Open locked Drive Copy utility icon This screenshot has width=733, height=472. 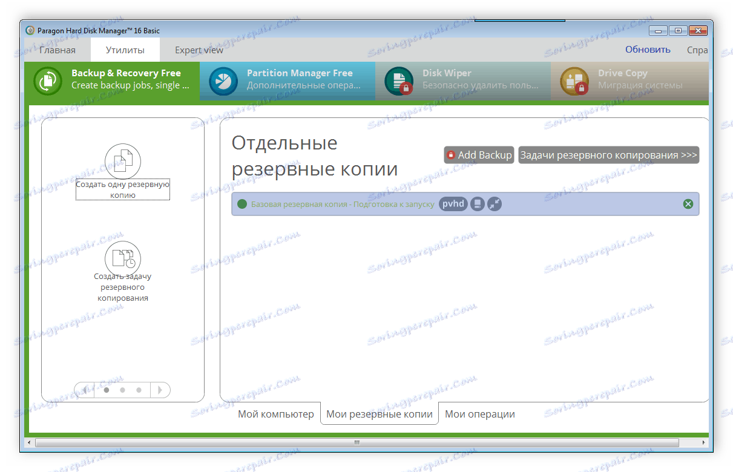pos(574,81)
